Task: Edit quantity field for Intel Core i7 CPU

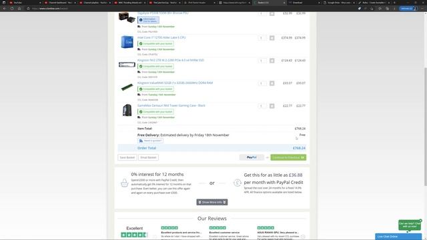Action: click(x=262, y=38)
